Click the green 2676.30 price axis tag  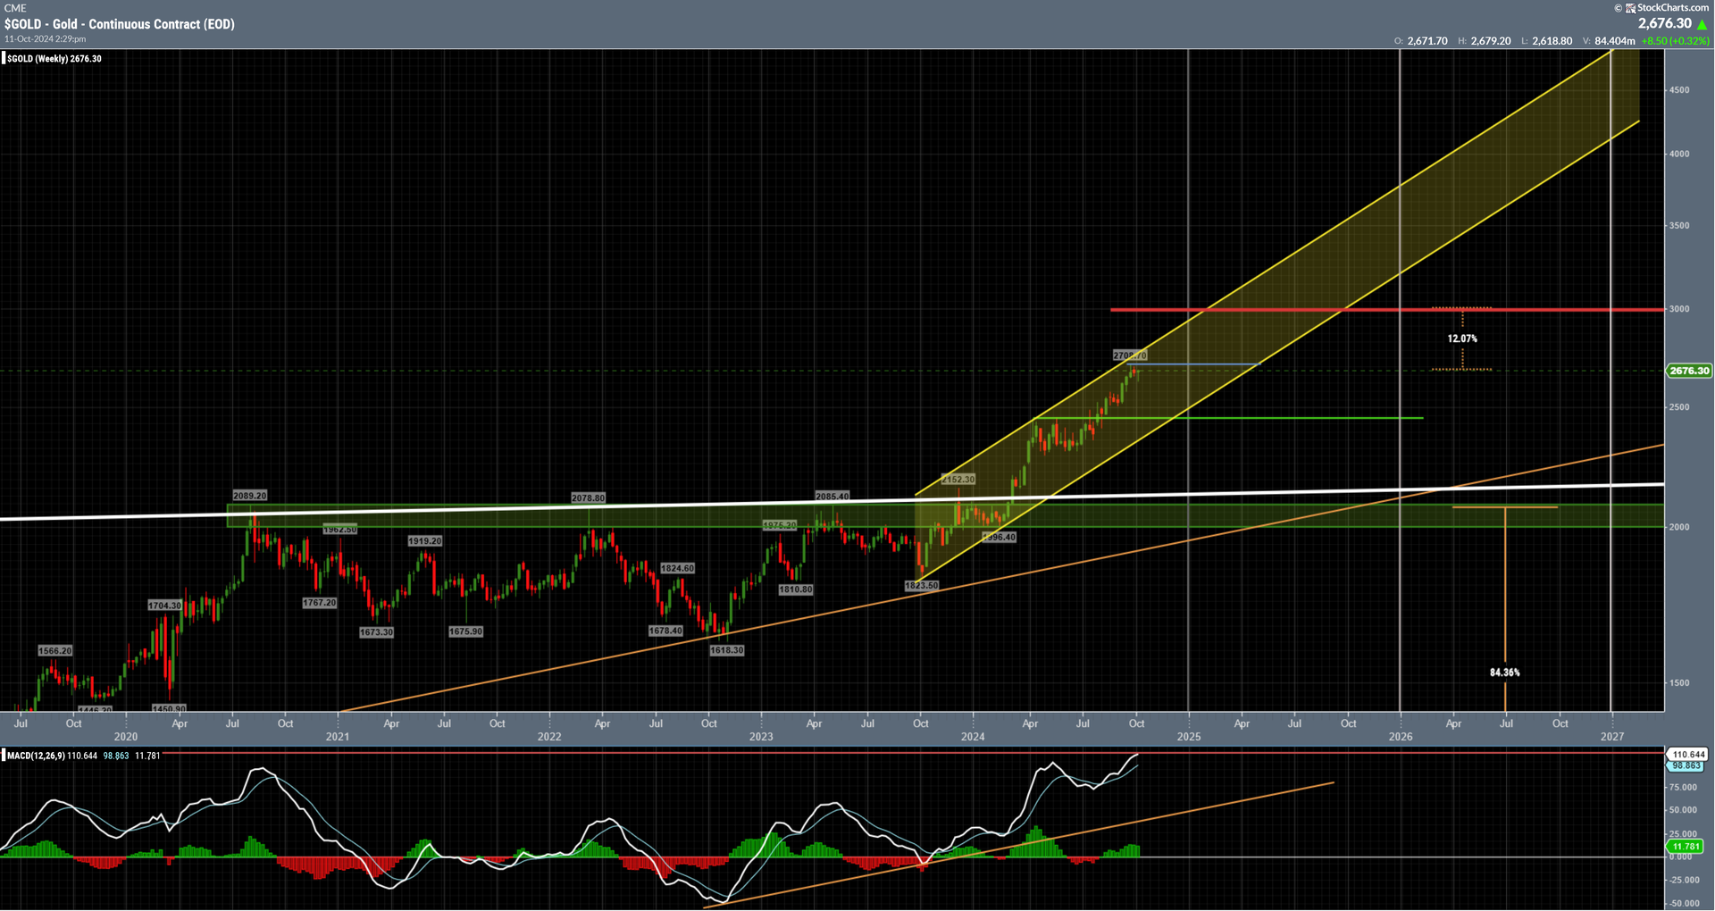[x=1688, y=371]
